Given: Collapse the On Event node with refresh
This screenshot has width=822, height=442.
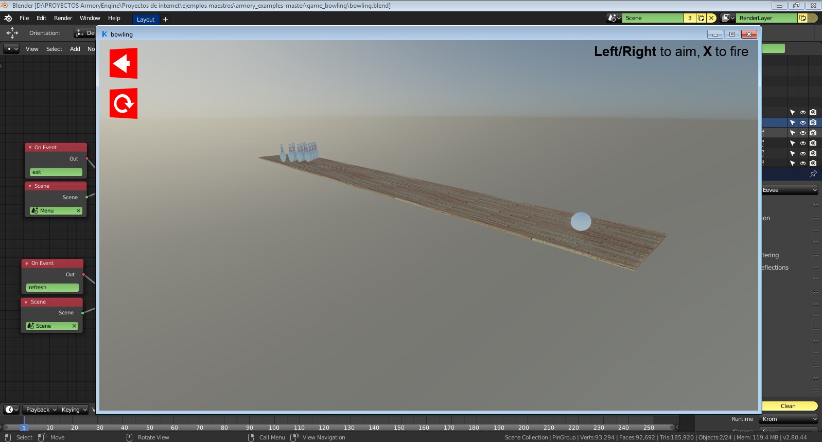Looking at the screenshot, I should 27,263.
